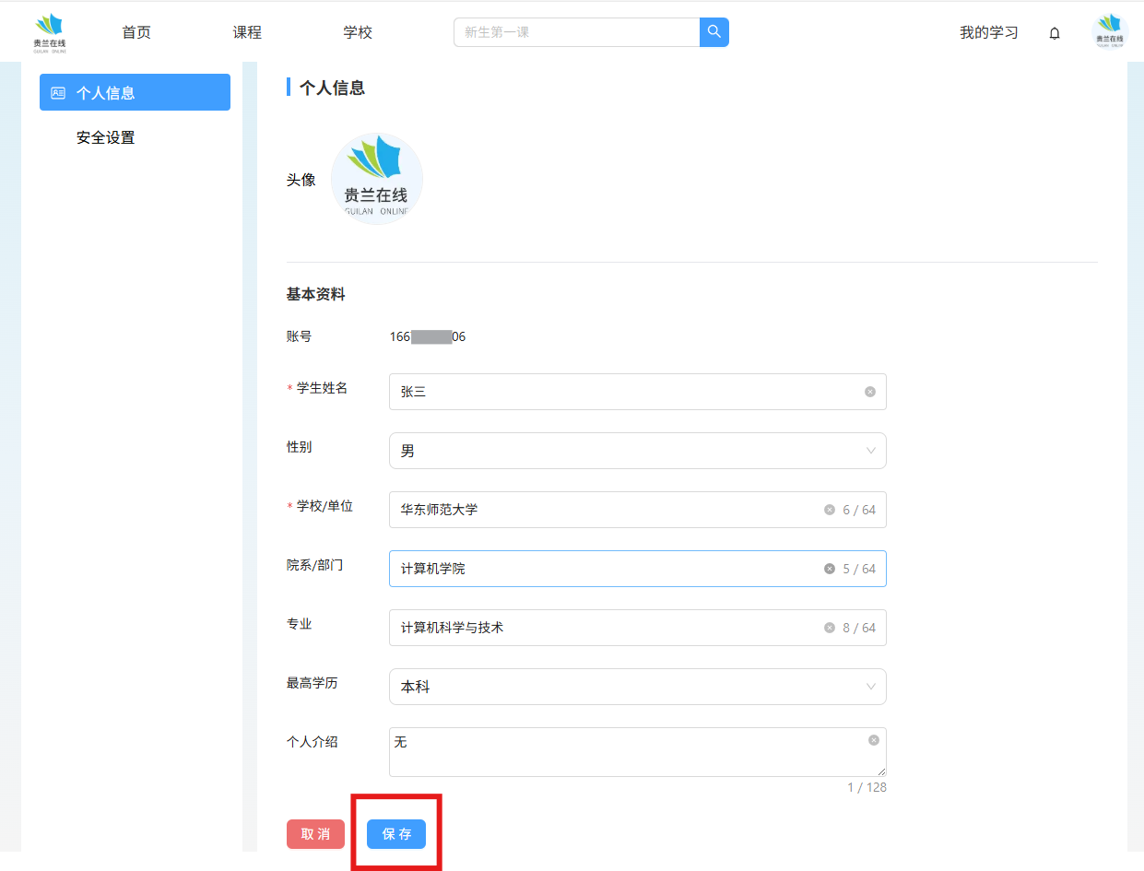
Task: Click the blue 保存 button
Action: pos(396,834)
